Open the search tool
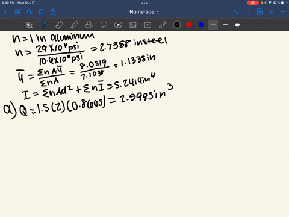 pyautogui.click(x=30, y=12)
